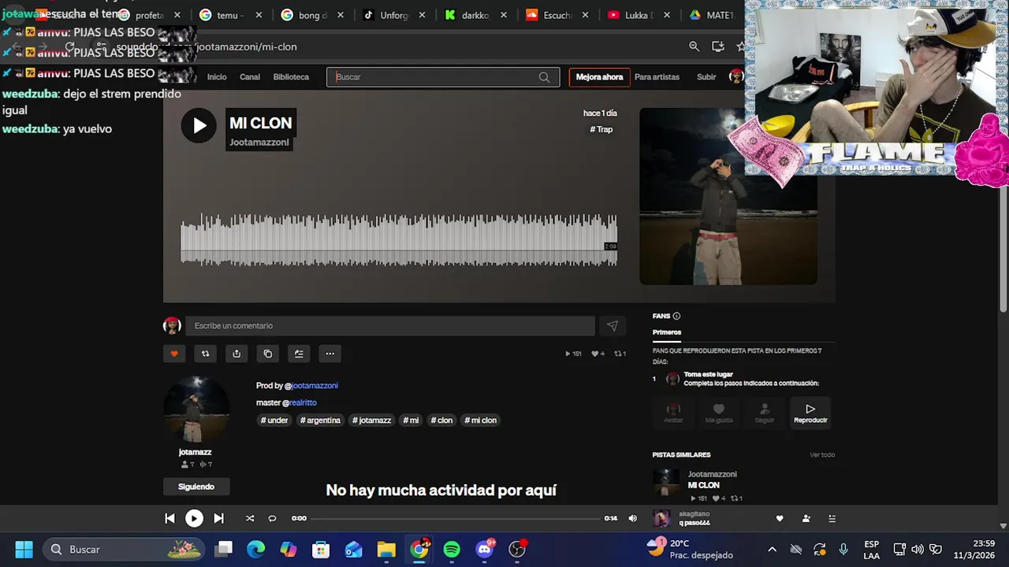Like the current player track with the heart icon
Screen dimensions: 1009x567
(780, 518)
